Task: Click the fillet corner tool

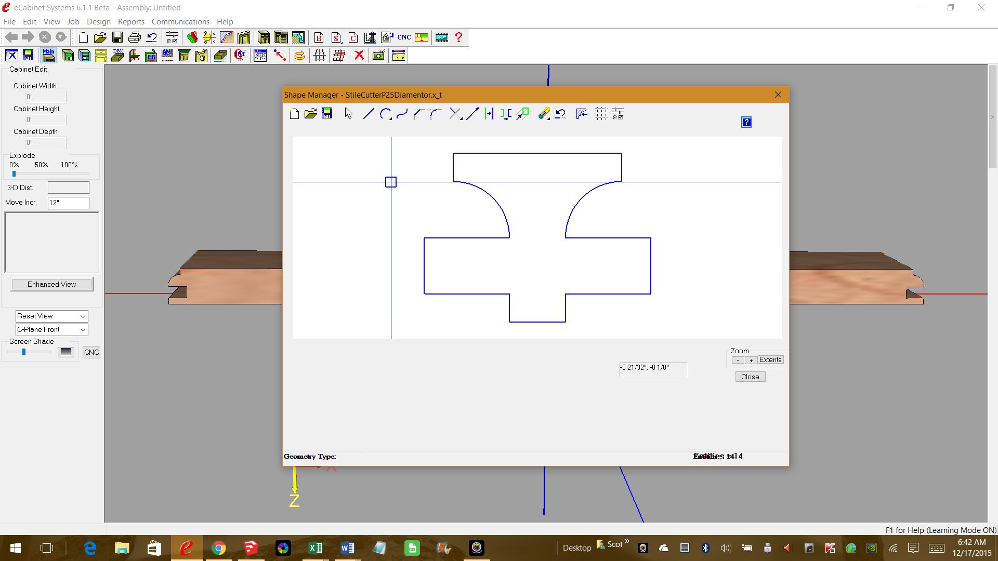Action: click(x=436, y=114)
